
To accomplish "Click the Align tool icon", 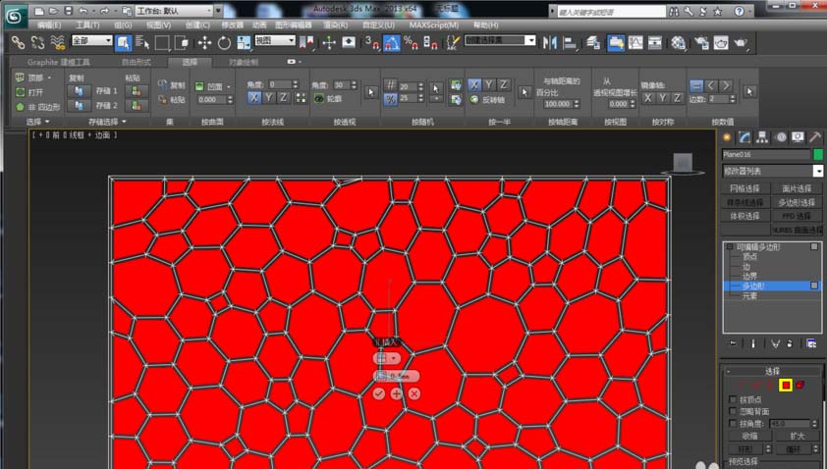I will [570, 43].
